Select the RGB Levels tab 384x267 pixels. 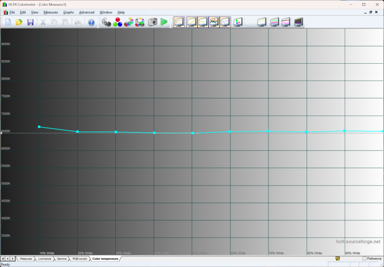[80, 259]
